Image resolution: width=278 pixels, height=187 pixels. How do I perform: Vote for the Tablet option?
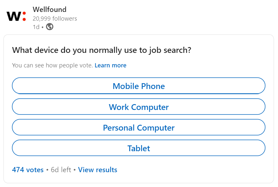(139, 148)
